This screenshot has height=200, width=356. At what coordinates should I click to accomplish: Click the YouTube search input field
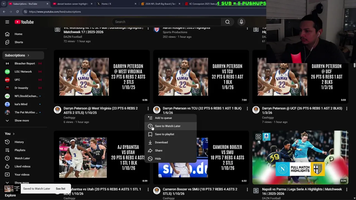166,22
